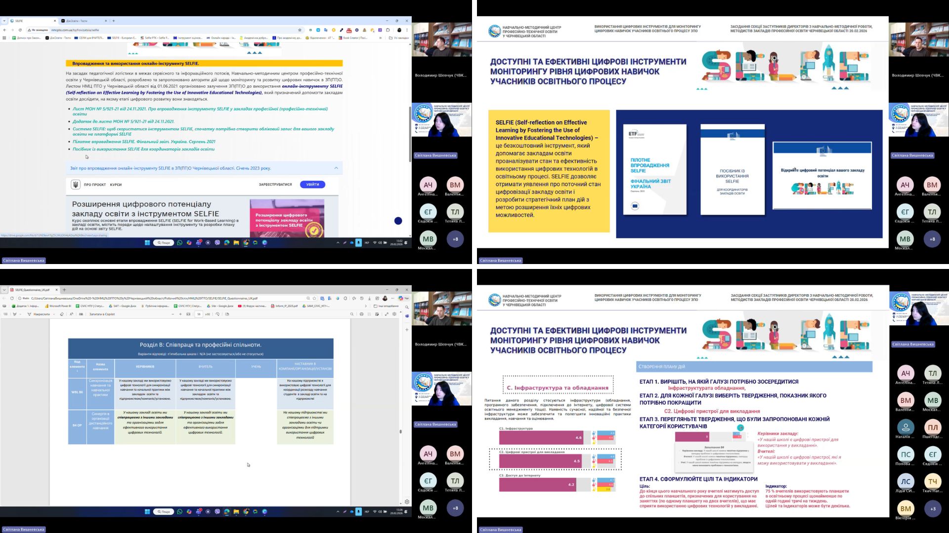Viewport: 949px width, 533px height.
Task: Rotate the PDF page with the rotate icon
Action: point(217,314)
